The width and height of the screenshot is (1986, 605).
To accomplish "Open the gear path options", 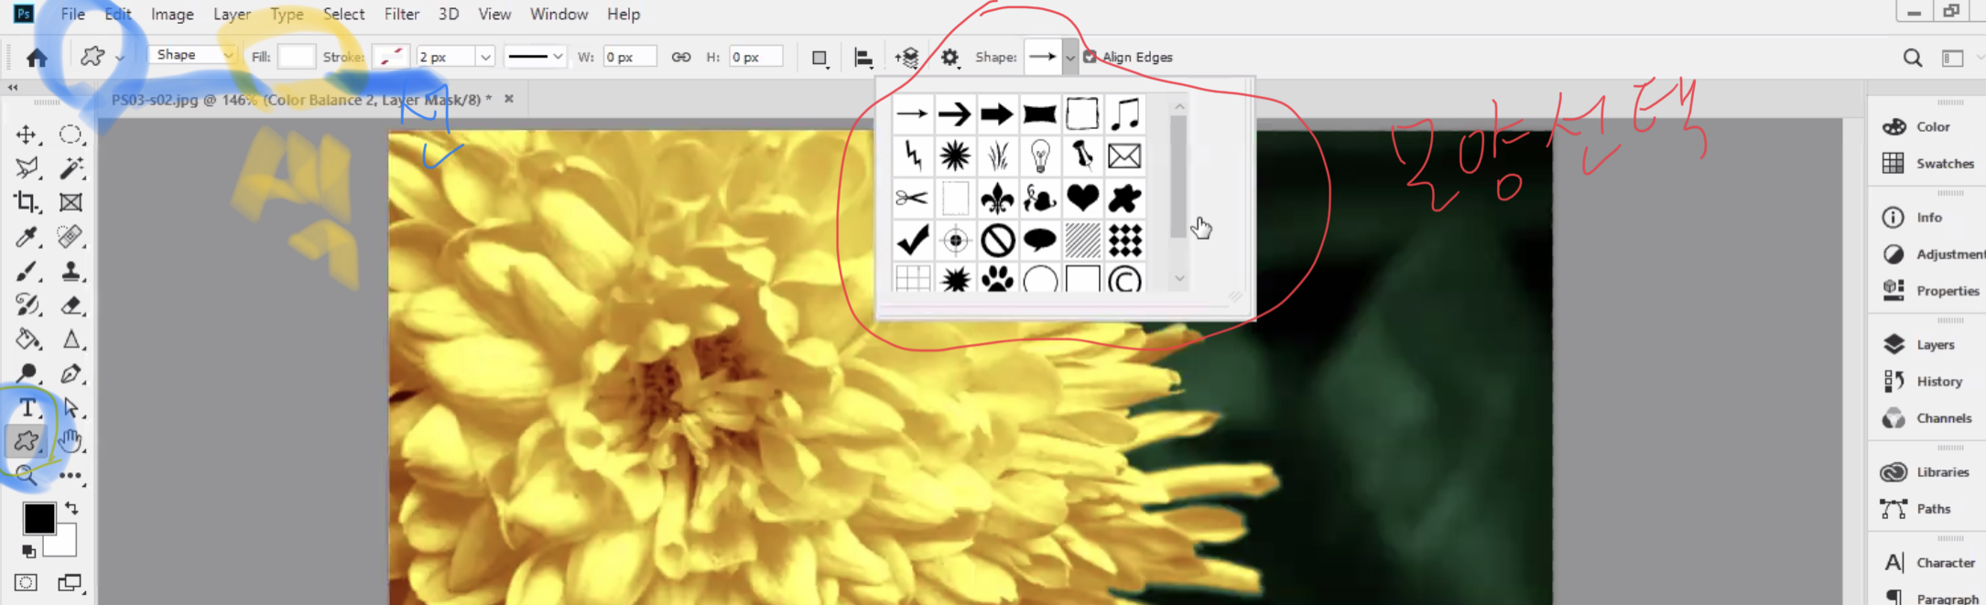I will [950, 58].
